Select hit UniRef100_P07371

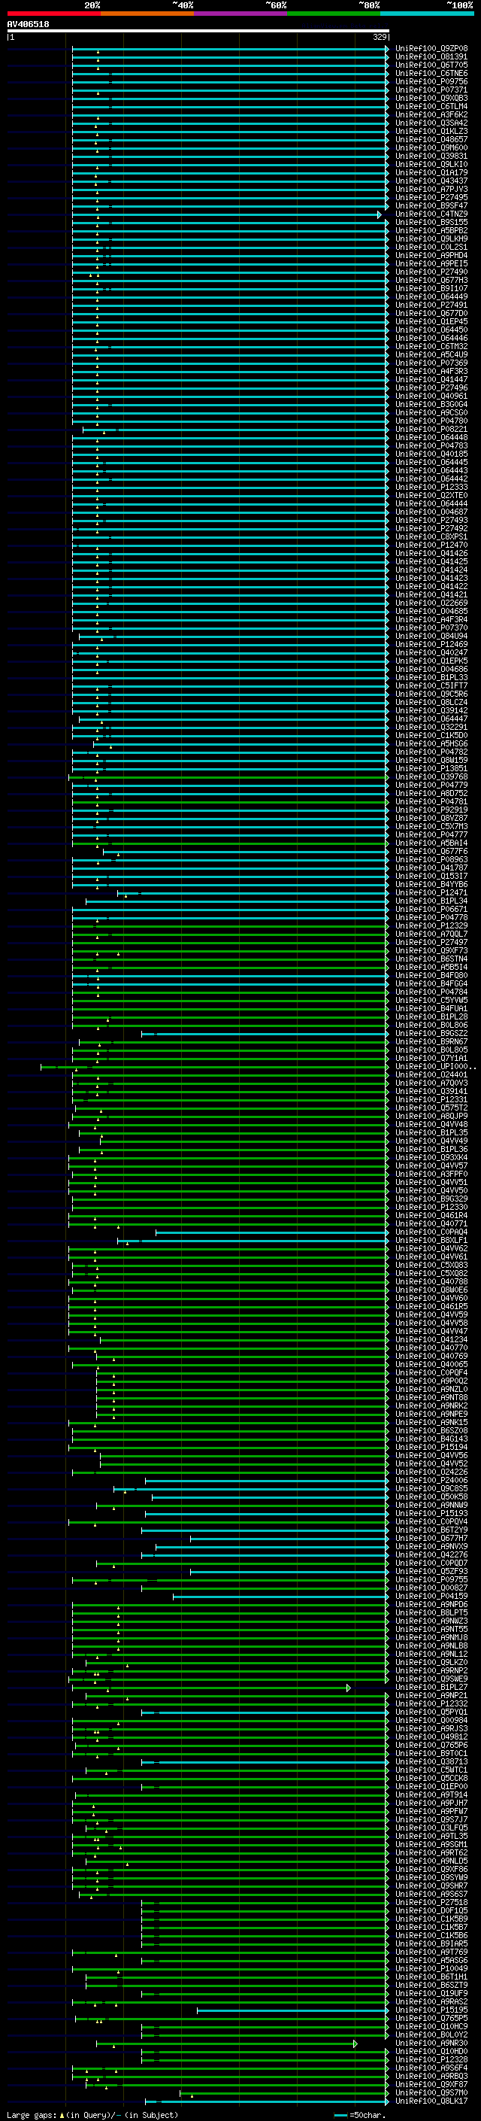431,90
